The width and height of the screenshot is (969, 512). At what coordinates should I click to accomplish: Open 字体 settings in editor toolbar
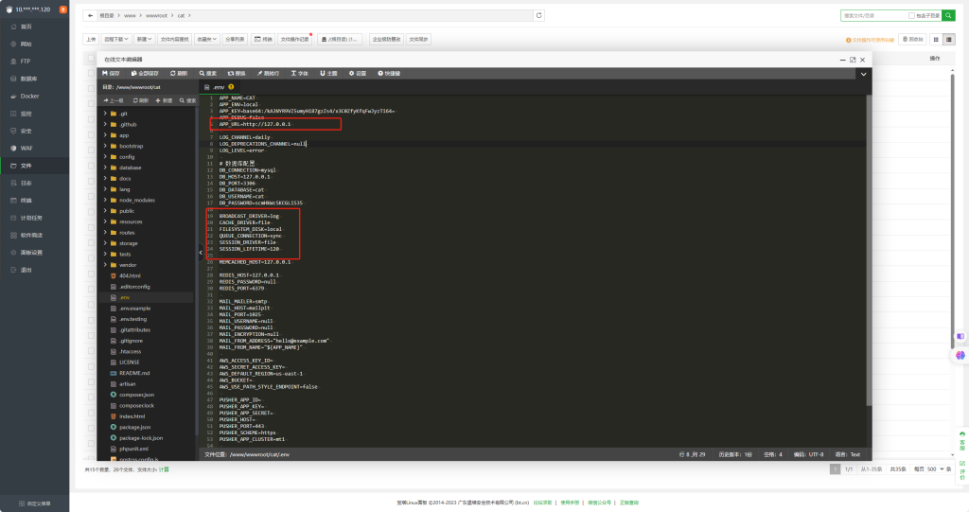point(300,73)
